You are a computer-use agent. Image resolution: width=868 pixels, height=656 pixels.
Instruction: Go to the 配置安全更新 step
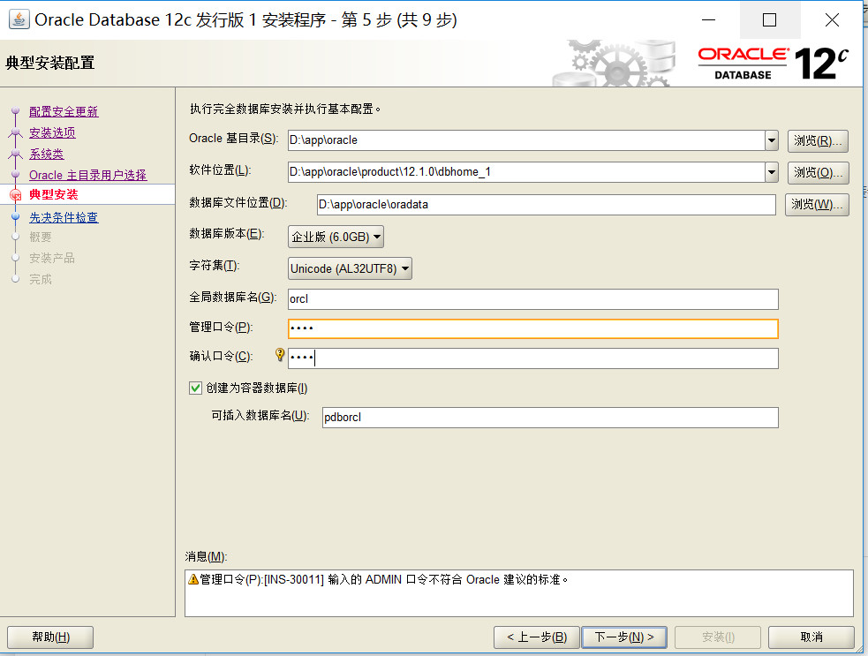tap(64, 111)
